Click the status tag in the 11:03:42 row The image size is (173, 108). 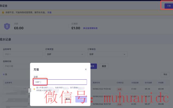[x=119, y=89]
